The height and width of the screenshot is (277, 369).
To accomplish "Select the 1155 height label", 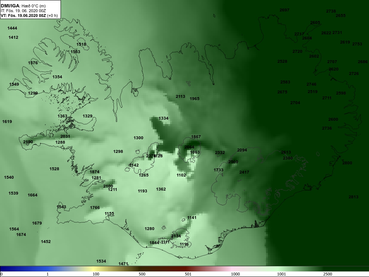I will pyautogui.click(x=109, y=213).
